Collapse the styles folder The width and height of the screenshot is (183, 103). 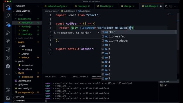(20, 73)
